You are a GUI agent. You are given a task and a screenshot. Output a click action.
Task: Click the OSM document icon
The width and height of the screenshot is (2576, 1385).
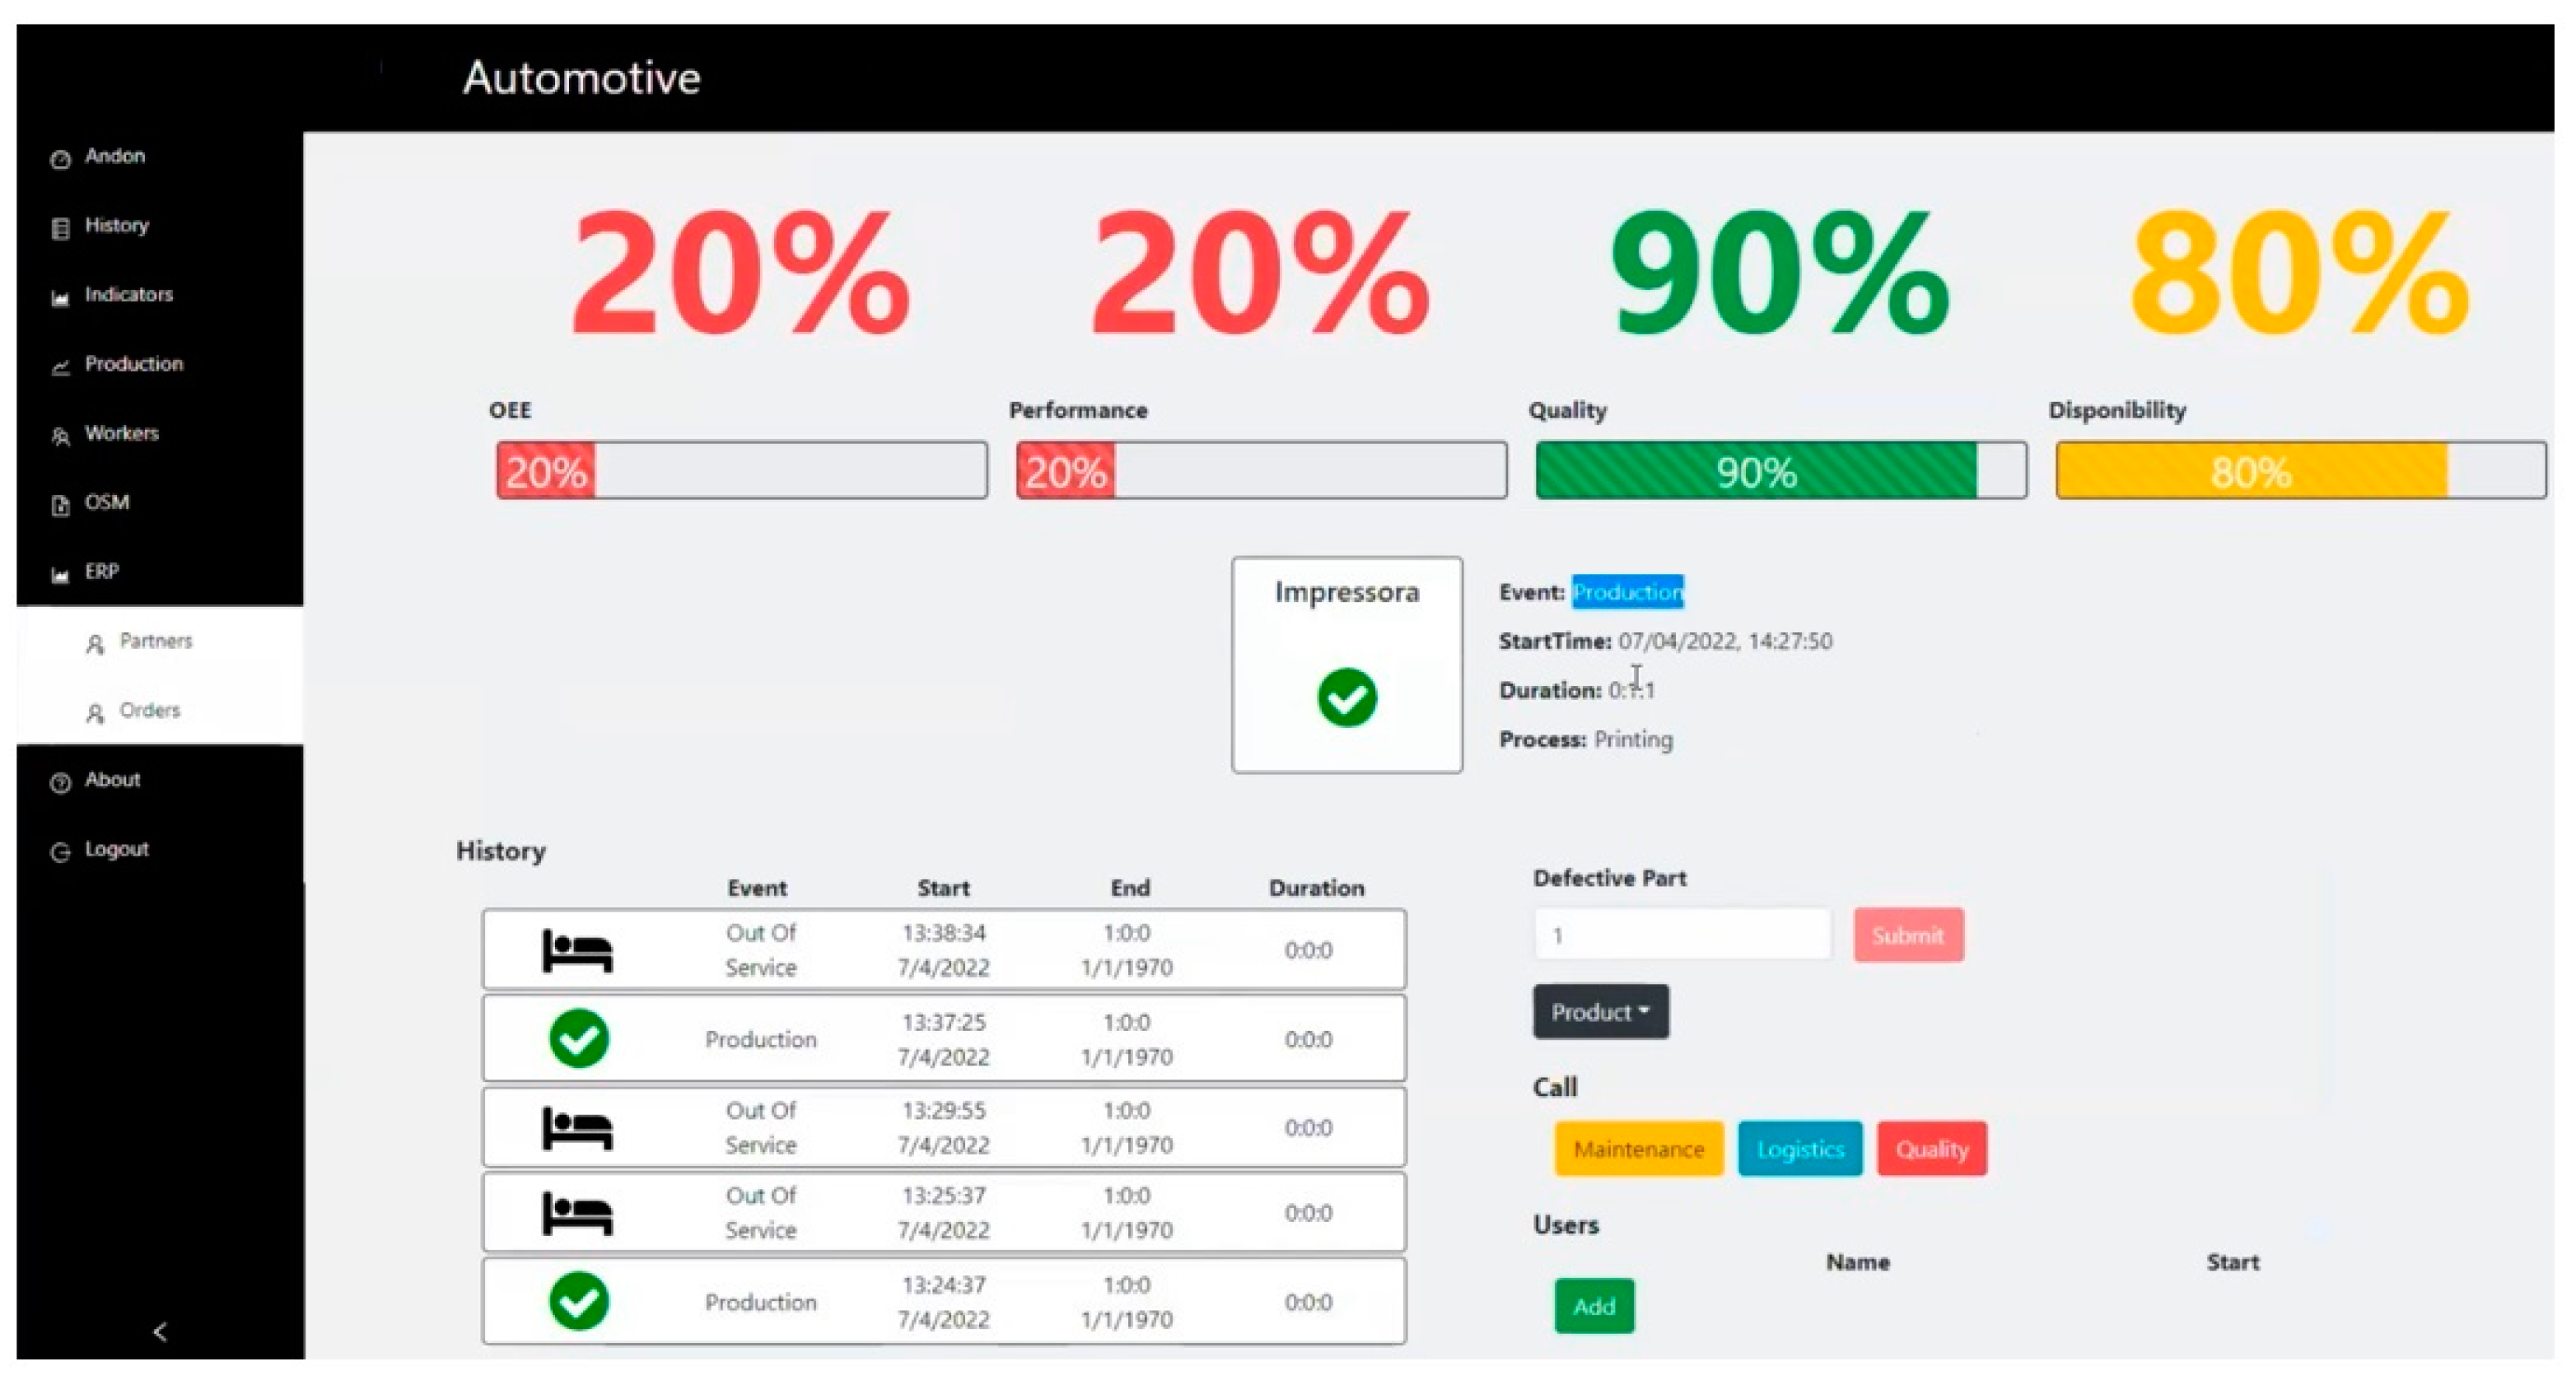tap(60, 505)
